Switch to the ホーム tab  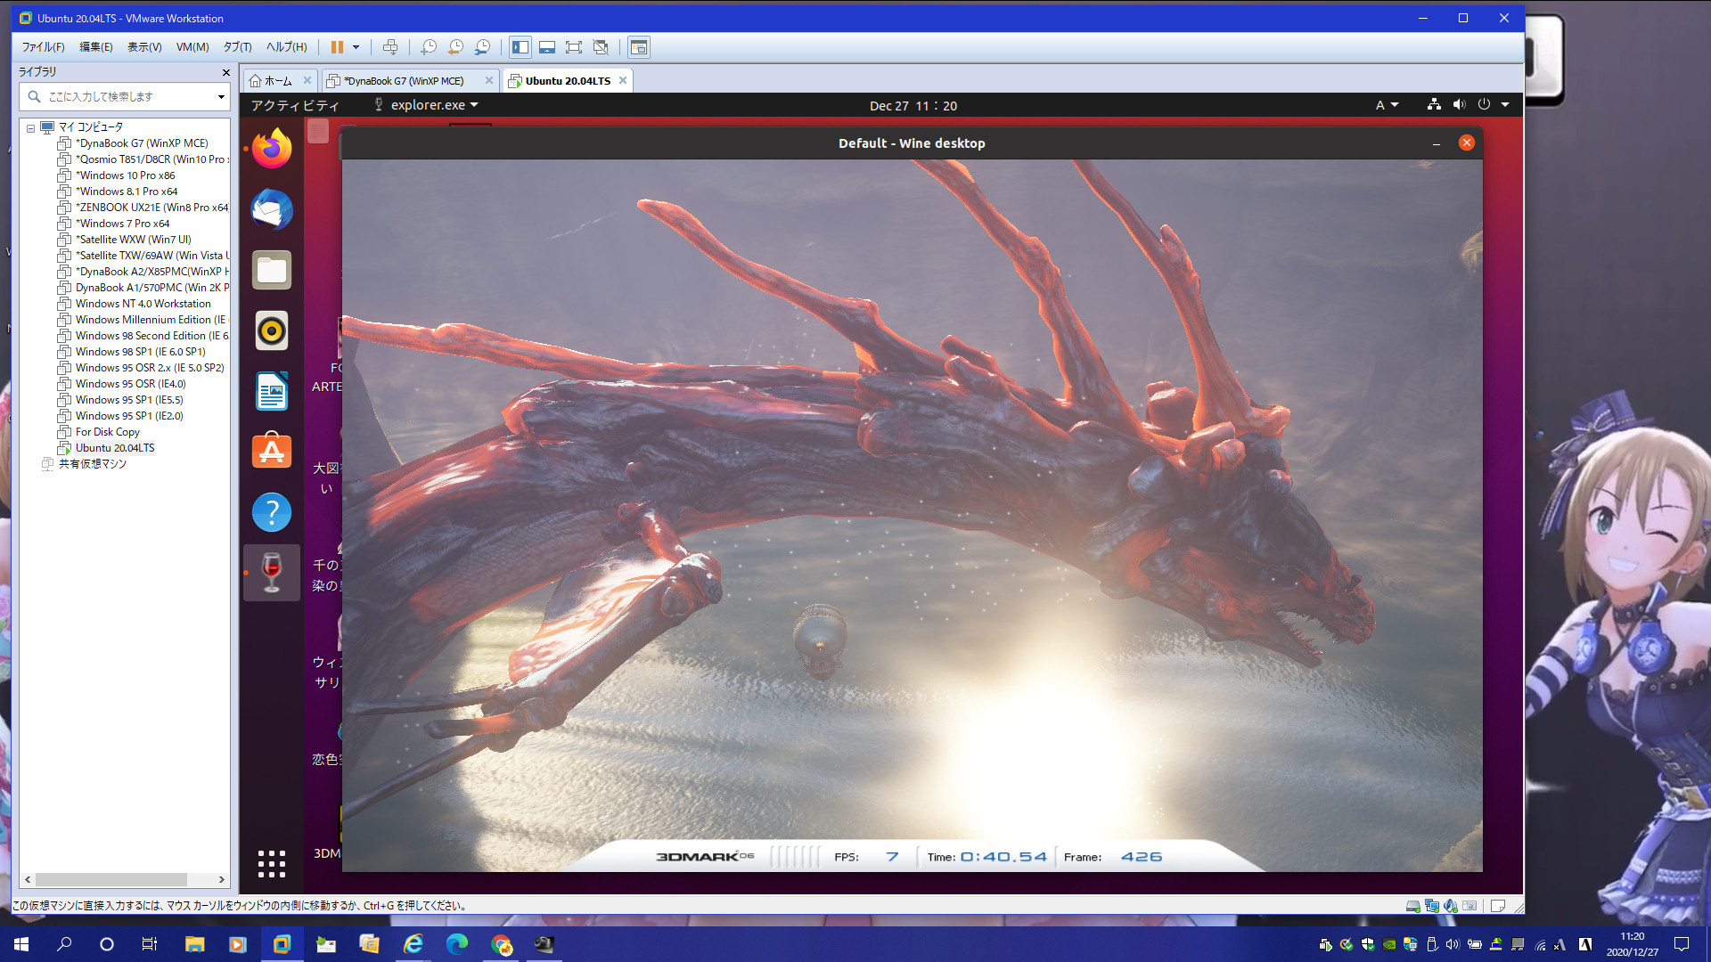[x=272, y=81]
